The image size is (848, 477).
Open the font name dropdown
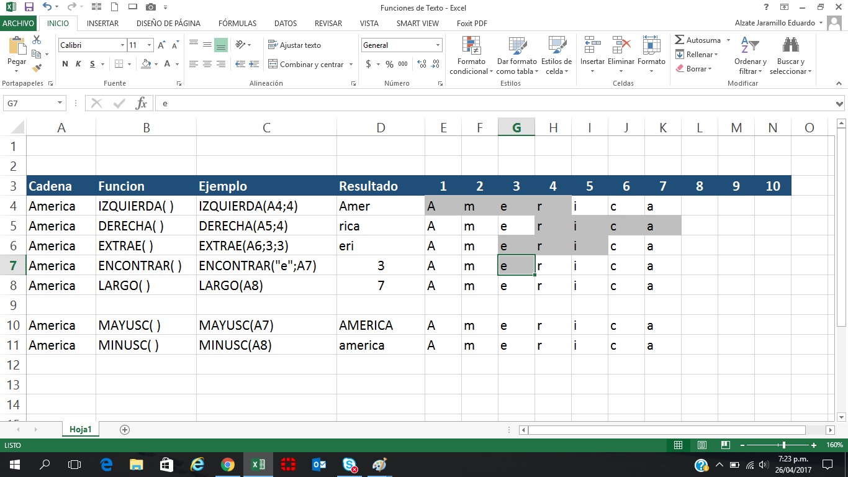click(122, 45)
